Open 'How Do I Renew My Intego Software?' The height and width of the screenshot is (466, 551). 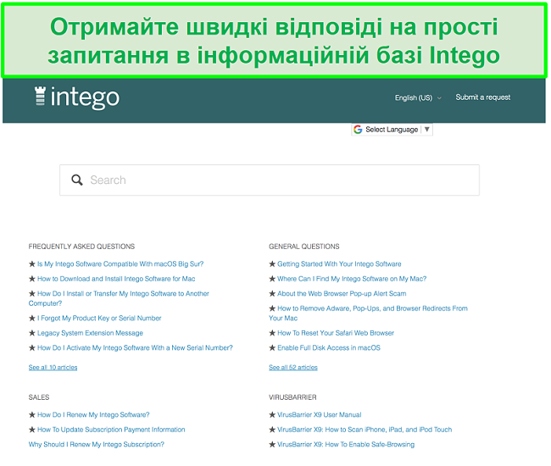[93, 414]
